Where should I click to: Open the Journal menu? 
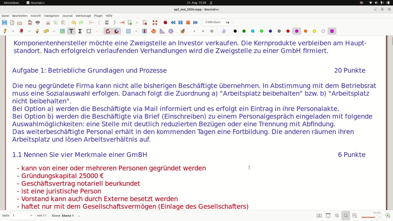coord(67,16)
